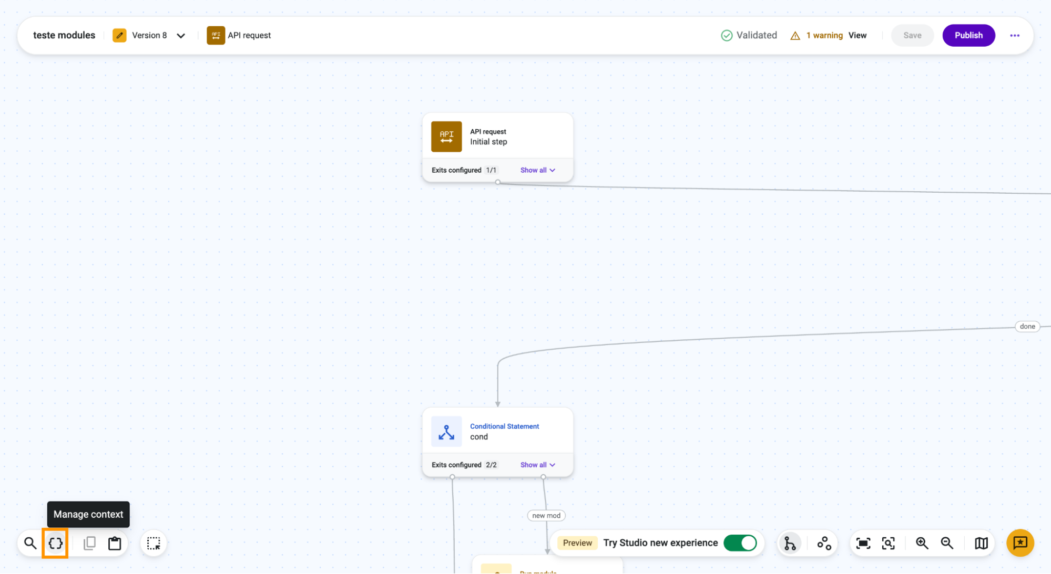Viewport: 1051px width, 574px height.
Task: Click the "done" connection label
Action: [1027, 327]
